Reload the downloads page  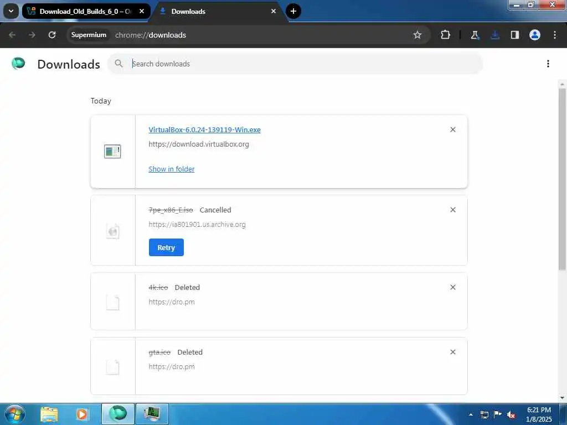click(52, 35)
